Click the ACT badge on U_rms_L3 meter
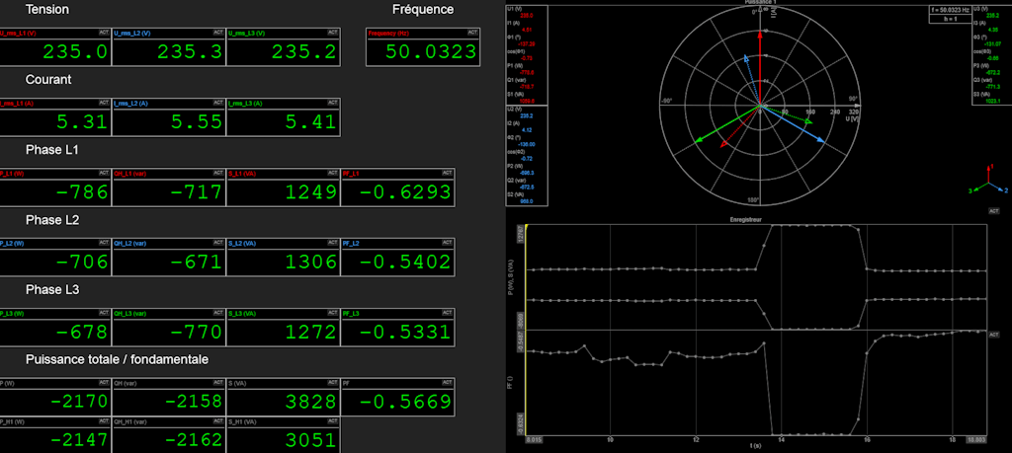The image size is (1012, 453). (333, 32)
